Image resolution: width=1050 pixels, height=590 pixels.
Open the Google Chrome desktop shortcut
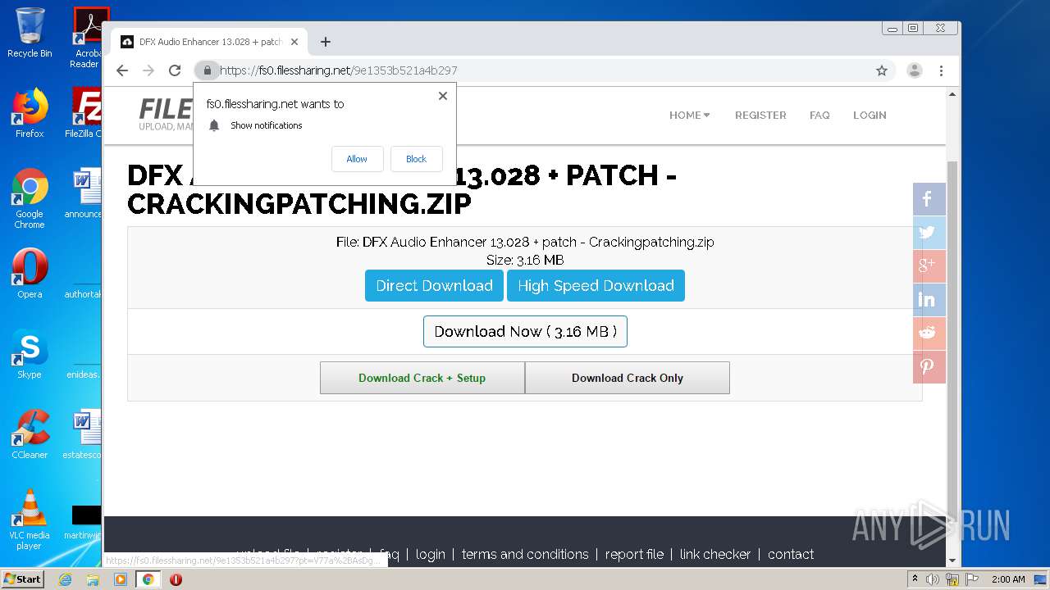(30, 198)
